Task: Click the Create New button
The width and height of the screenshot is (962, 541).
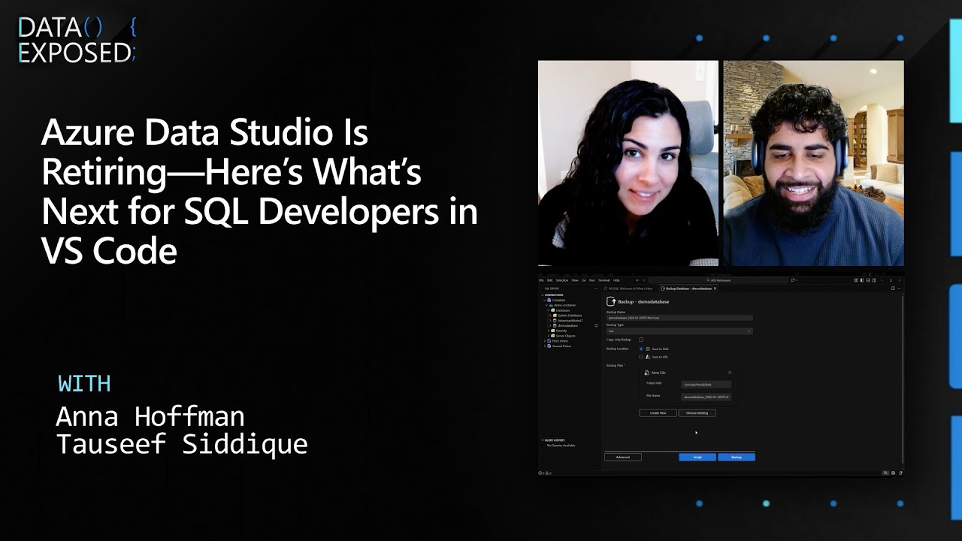Action: point(658,413)
